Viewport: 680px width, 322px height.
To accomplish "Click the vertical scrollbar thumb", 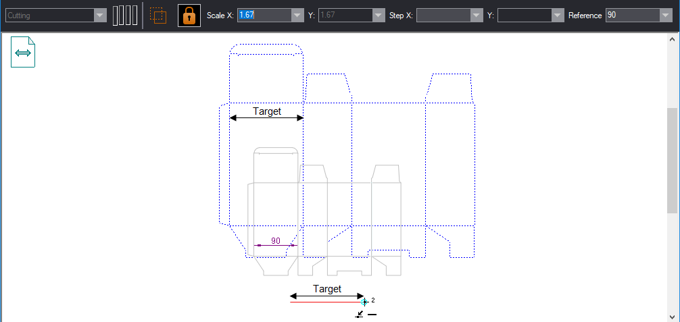I will pyautogui.click(x=673, y=160).
